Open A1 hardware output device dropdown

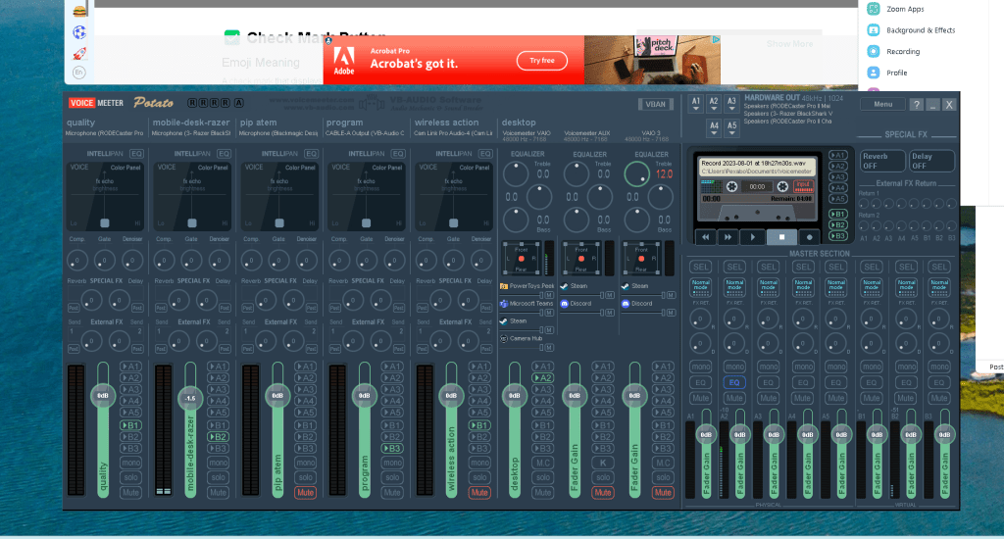[x=696, y=104]
